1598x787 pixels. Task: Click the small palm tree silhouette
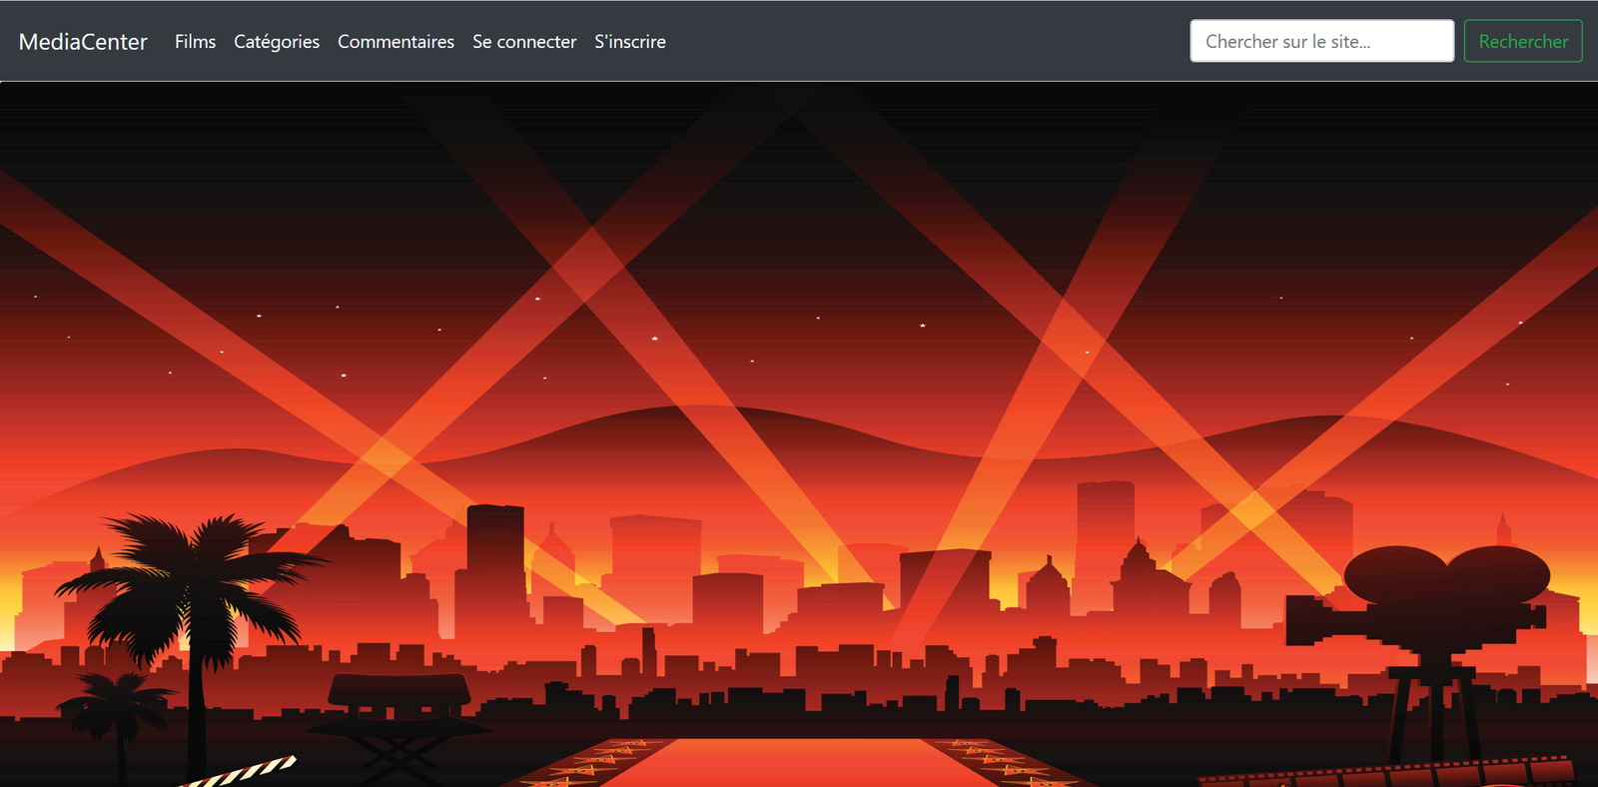(x=115, y=704)
